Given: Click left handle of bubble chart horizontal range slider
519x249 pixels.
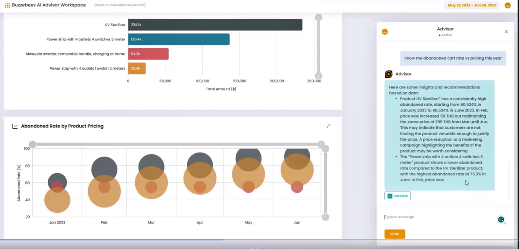Looking at the screenshot, I should pos(33,144).
